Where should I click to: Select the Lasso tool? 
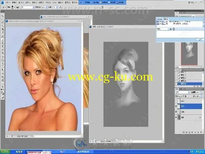pyautogui.click(x=2, y=23)
